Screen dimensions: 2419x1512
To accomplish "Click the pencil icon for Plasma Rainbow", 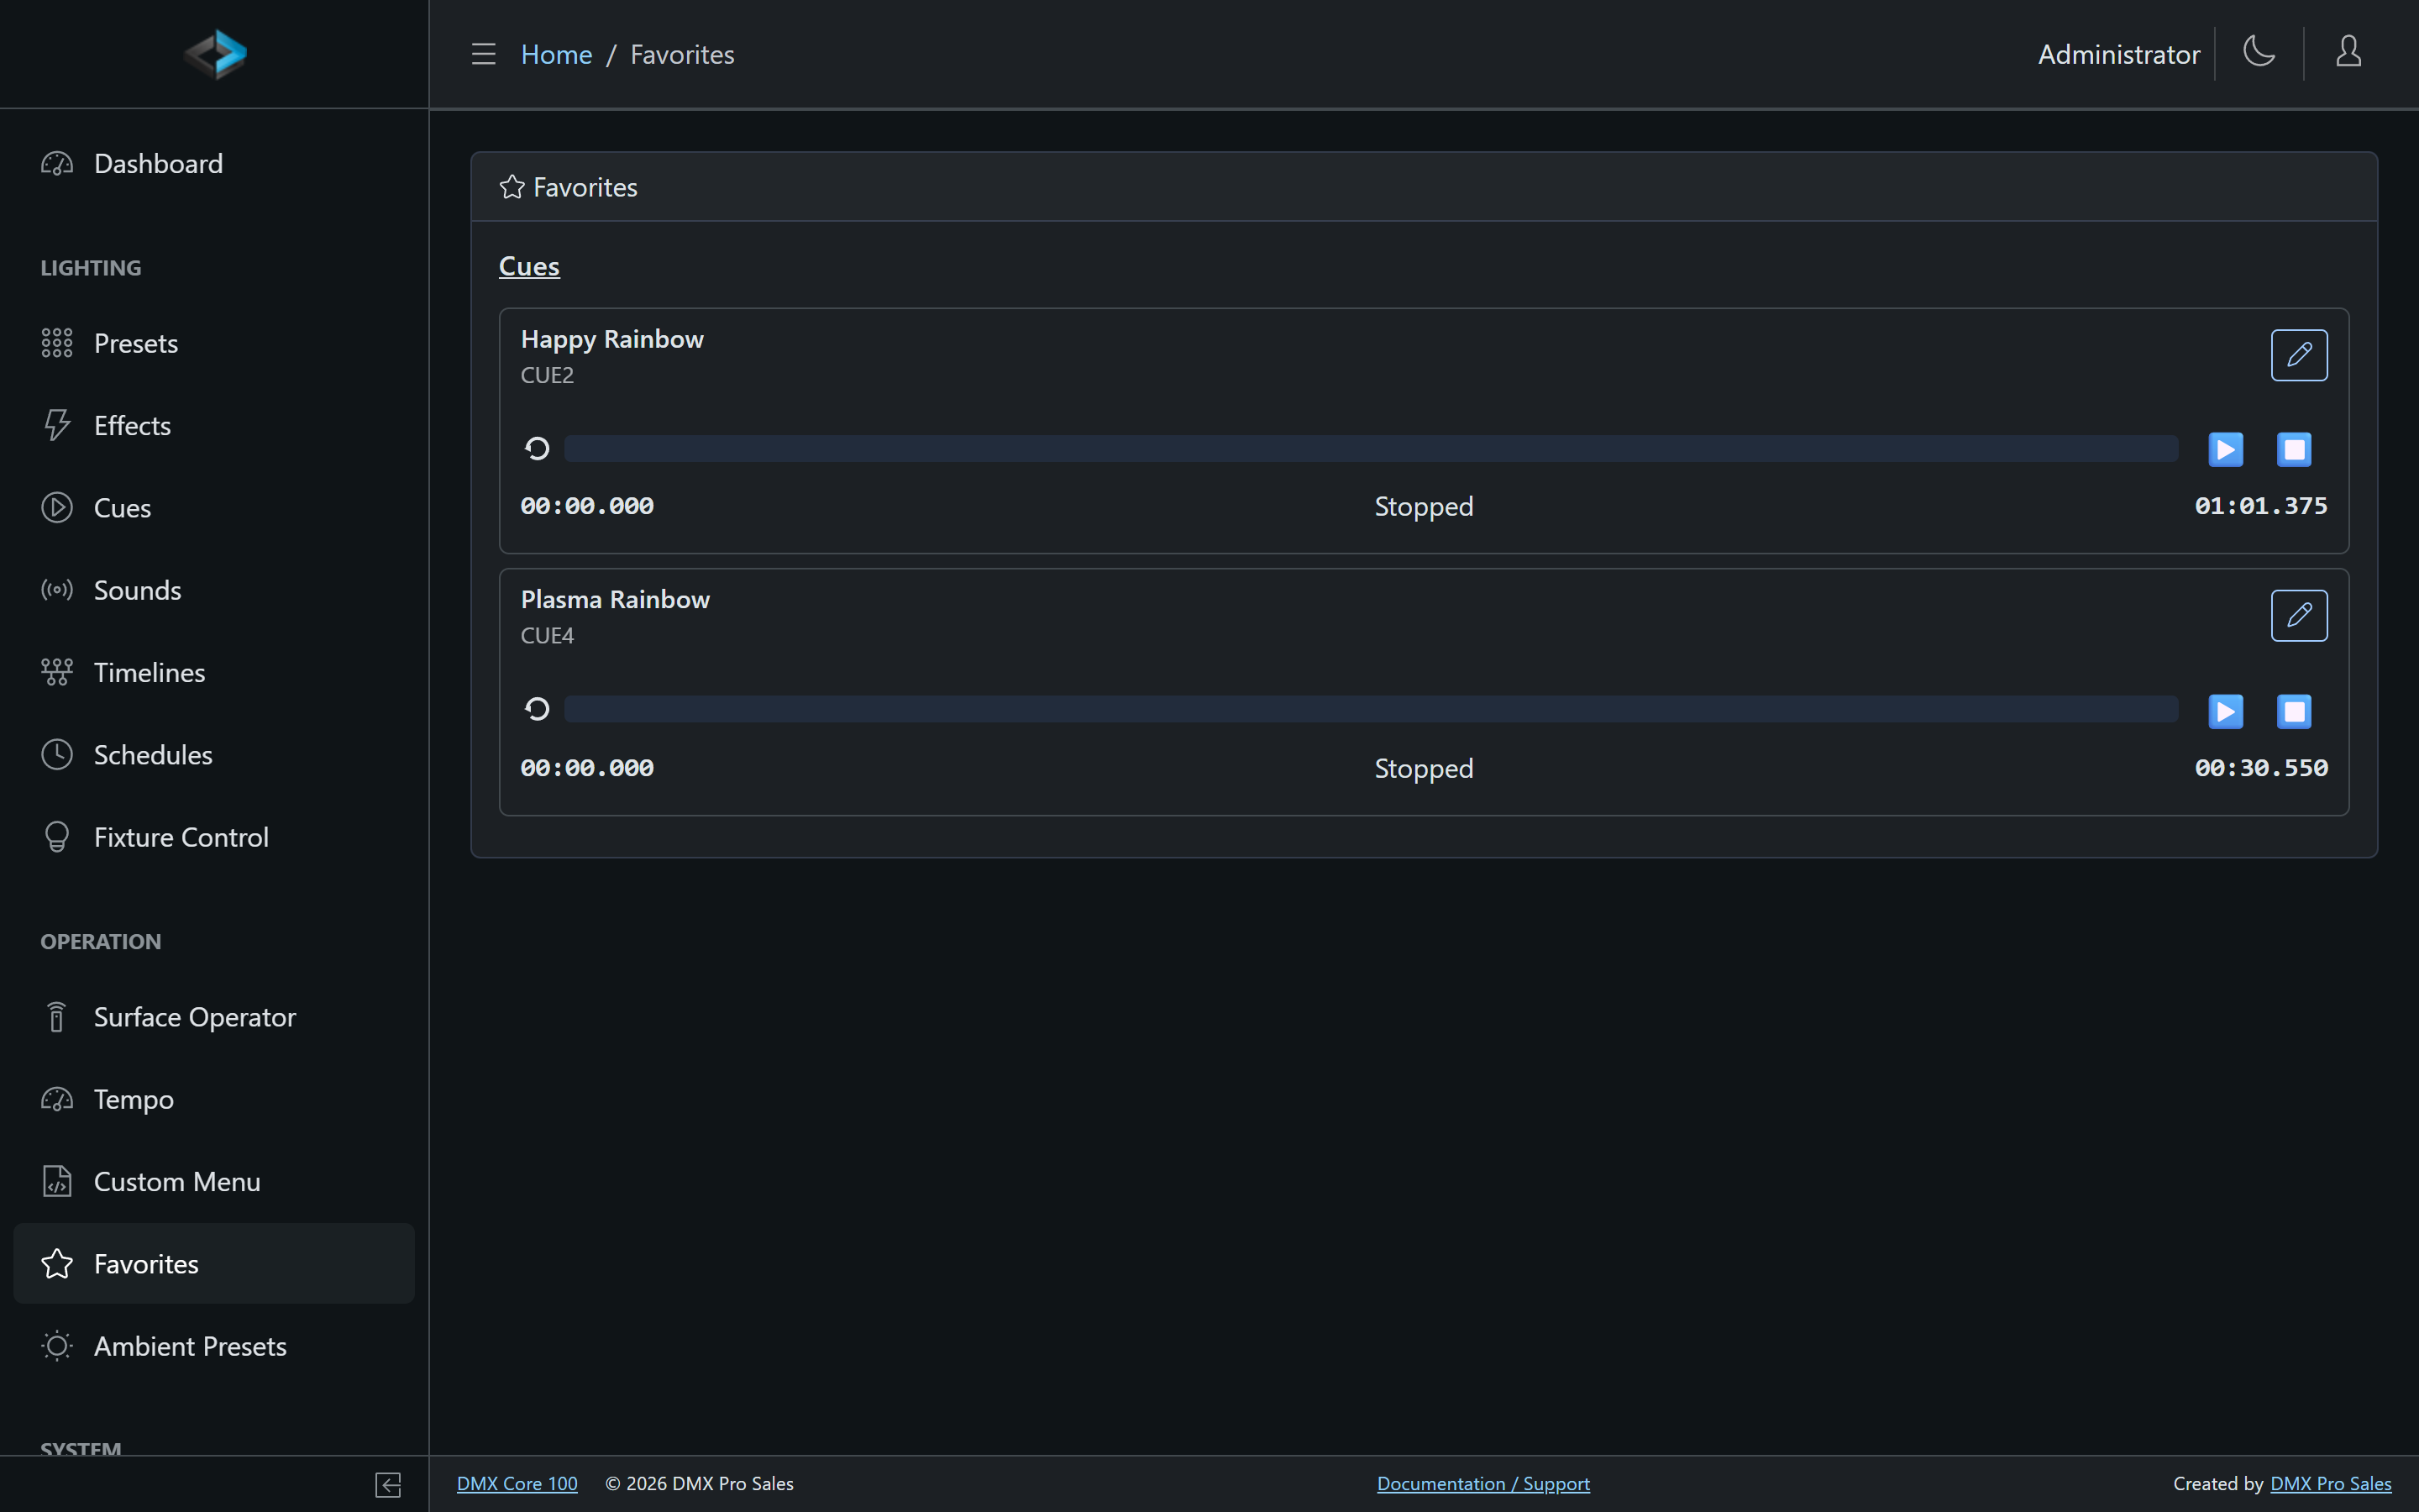I will tap(2299, 615).
